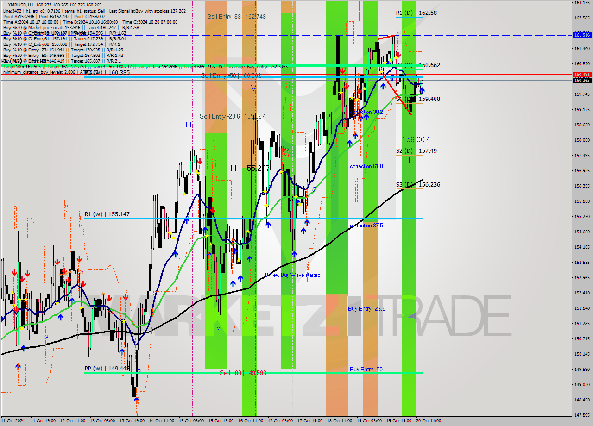The height and width of the screenshot is (426, 593).
Task: Click the red 160.481 price tag
Action: click(582, 74)
